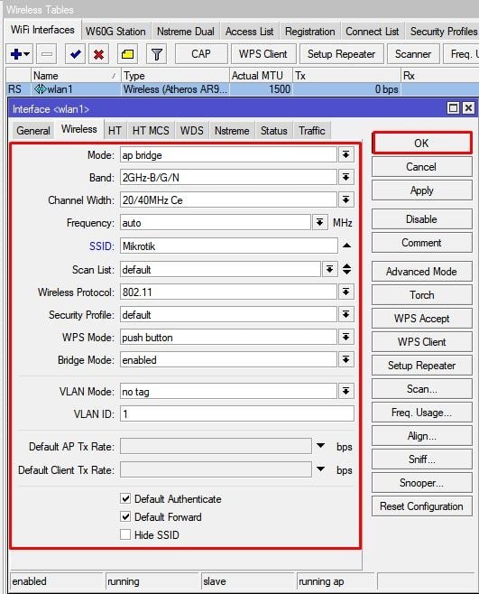This screenshot has width=479, height=594.
Task: Expand the Default AP Tx Rate field arrow
Action: [x=321, y=446]
